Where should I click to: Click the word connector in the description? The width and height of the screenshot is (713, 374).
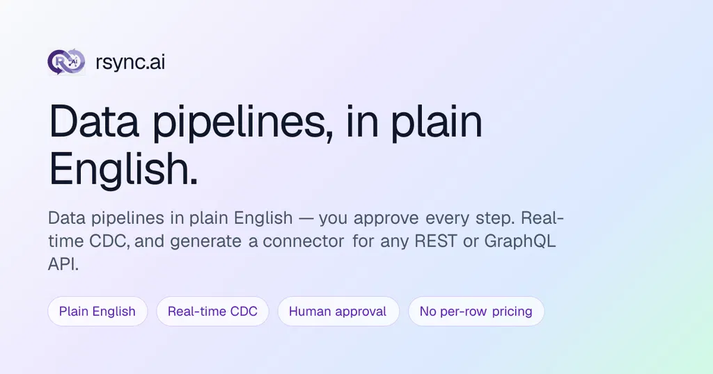tap(304, 241)
